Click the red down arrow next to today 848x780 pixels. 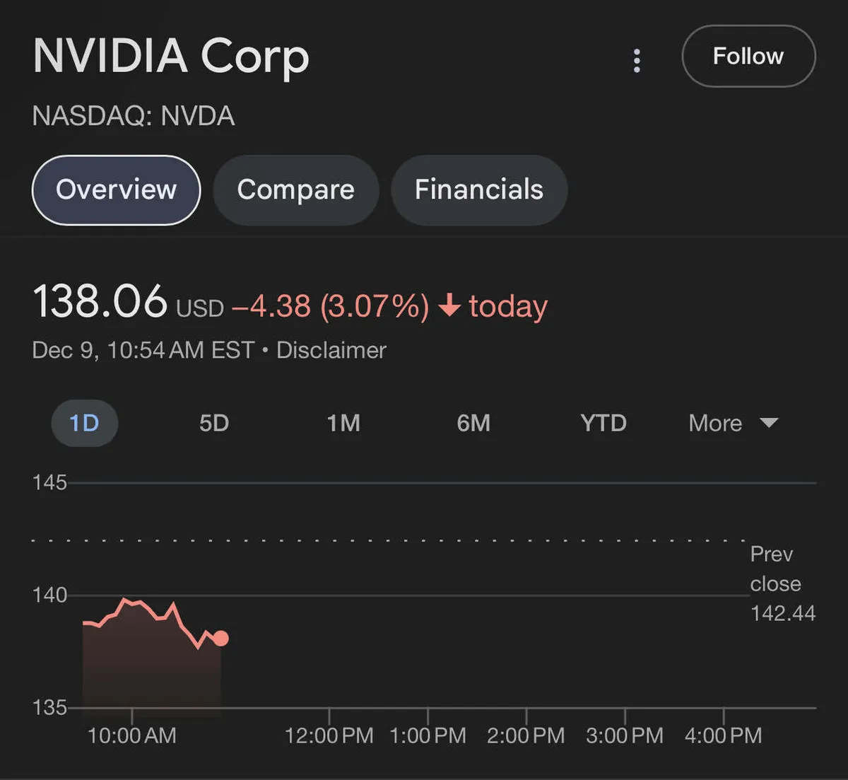[x=449, y=306]
